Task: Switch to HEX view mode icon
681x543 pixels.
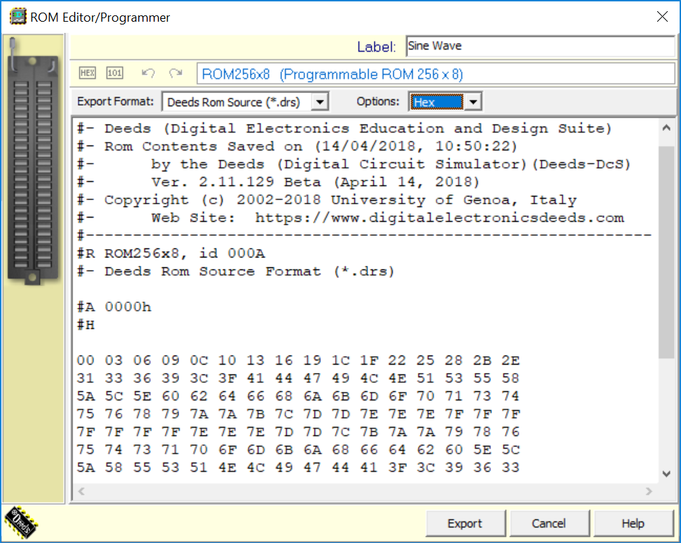Action: tap(87, 73)
